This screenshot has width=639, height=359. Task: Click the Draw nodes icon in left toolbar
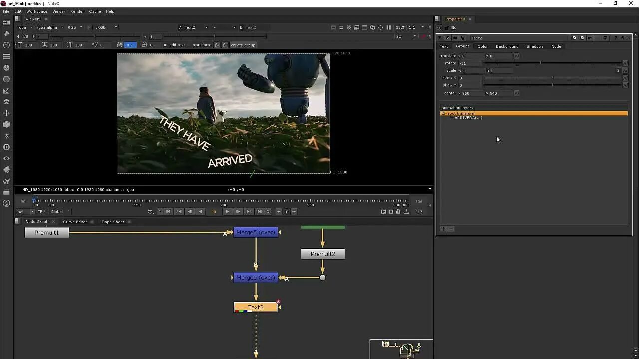point(7,34)
